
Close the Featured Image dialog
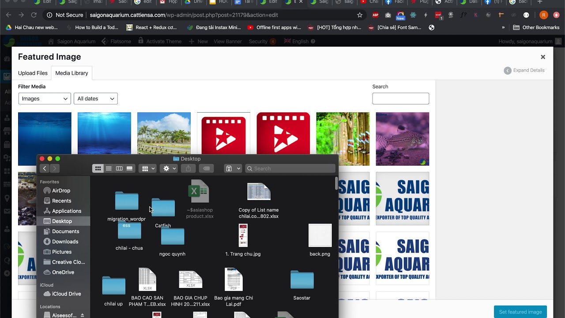(x=543, y=57)
